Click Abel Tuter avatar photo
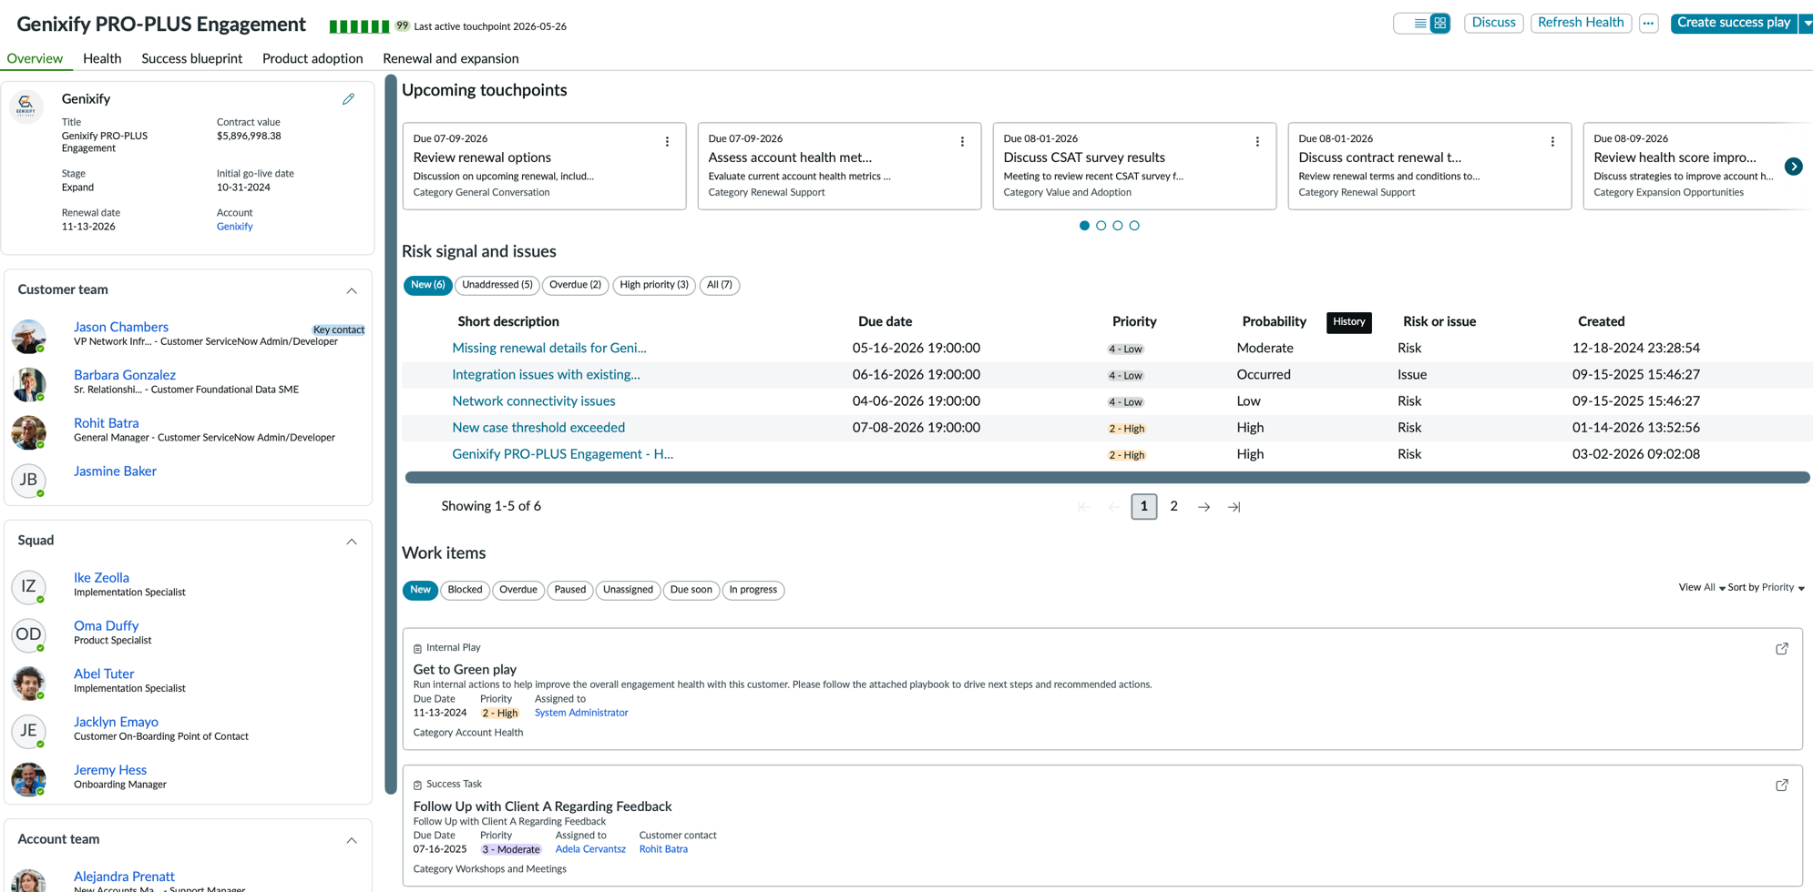This screenshot has height=892, width=1813. coord(28,684)
